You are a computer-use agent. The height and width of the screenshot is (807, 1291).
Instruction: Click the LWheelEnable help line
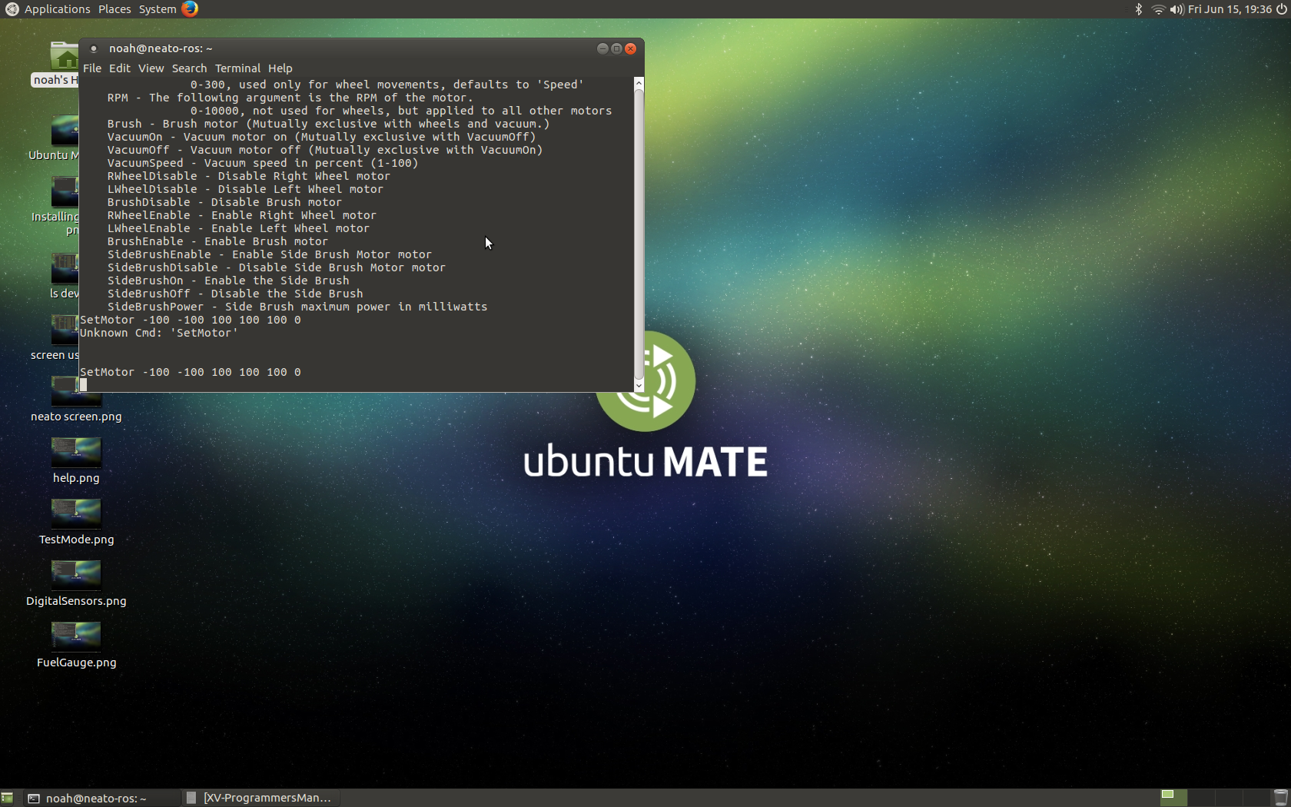pyautogui.click(x=238, y=228)
